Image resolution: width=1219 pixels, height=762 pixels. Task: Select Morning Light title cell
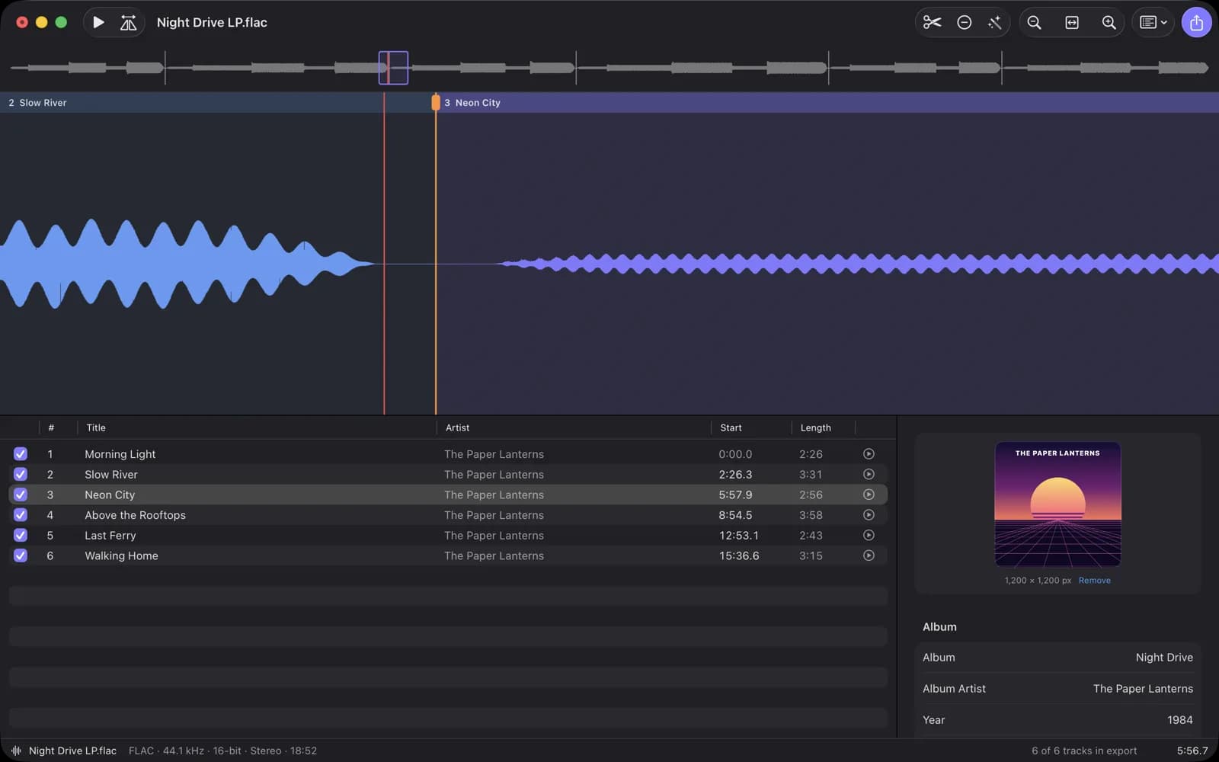pyautogui.click(x=120, y=453)
